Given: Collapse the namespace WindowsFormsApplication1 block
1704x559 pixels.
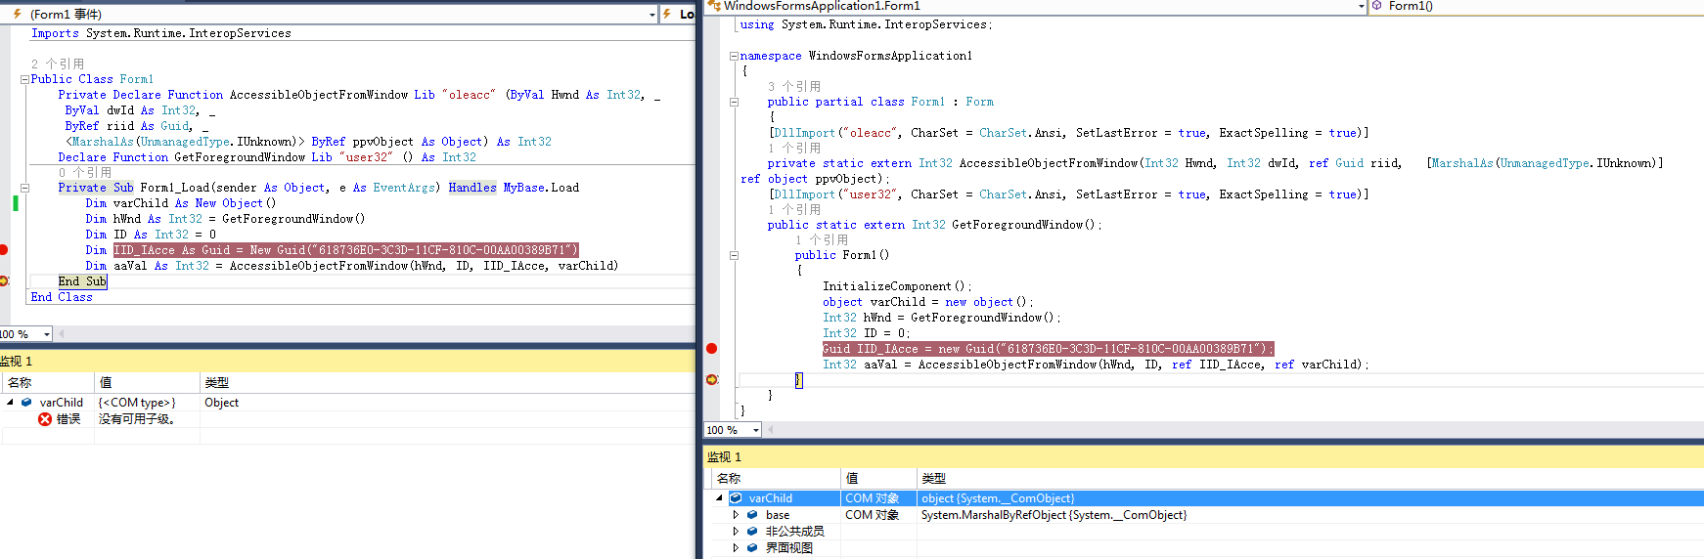Looking at the screenshot, I should 734,56.
